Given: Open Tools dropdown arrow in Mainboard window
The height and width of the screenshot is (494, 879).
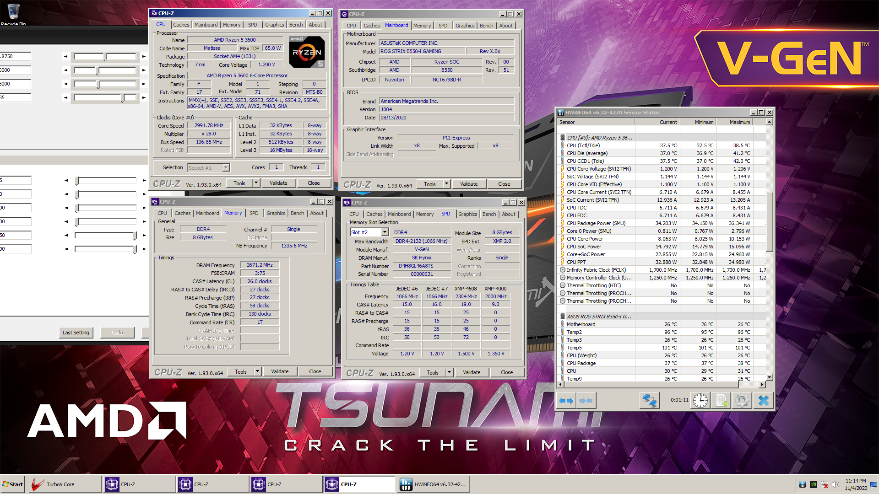Looking at the screenshot, I should point(447,184).
